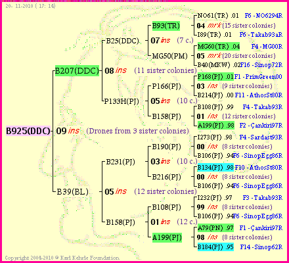Image resolution: width=289 pixels, height=263 pixels.
Task: Click the B216(PJ) node
Action: [166, 177]
